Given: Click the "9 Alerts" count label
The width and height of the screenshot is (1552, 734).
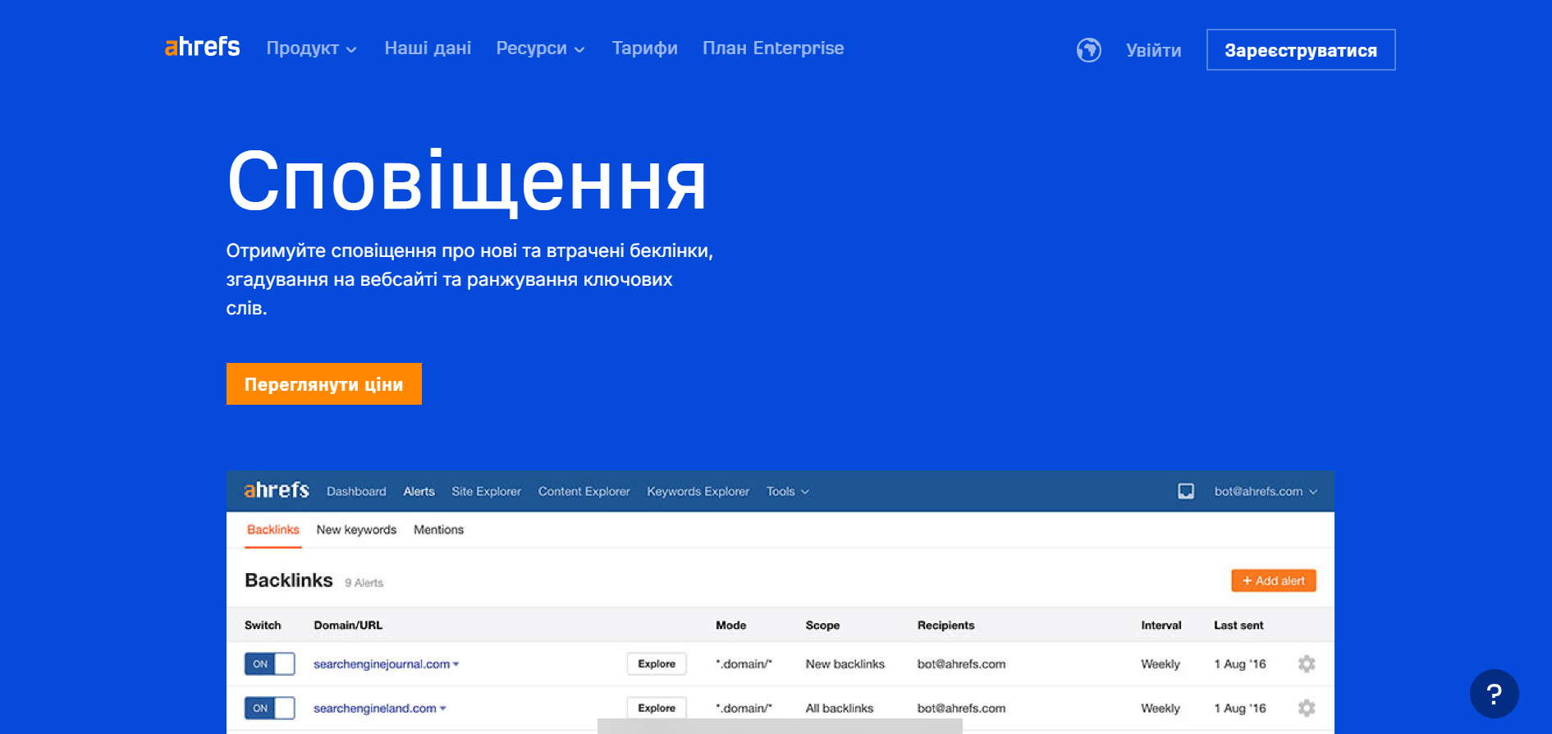Looking at the screenshot, I should (x=364, y=583).
